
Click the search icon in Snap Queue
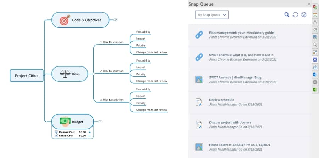point(287,15)
